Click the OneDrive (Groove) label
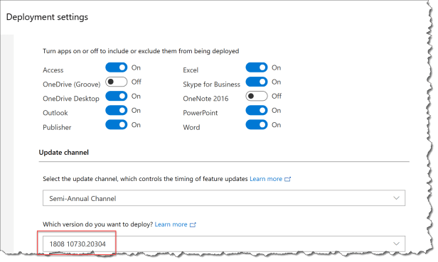438x262 pixels. (x=72, y=84)
